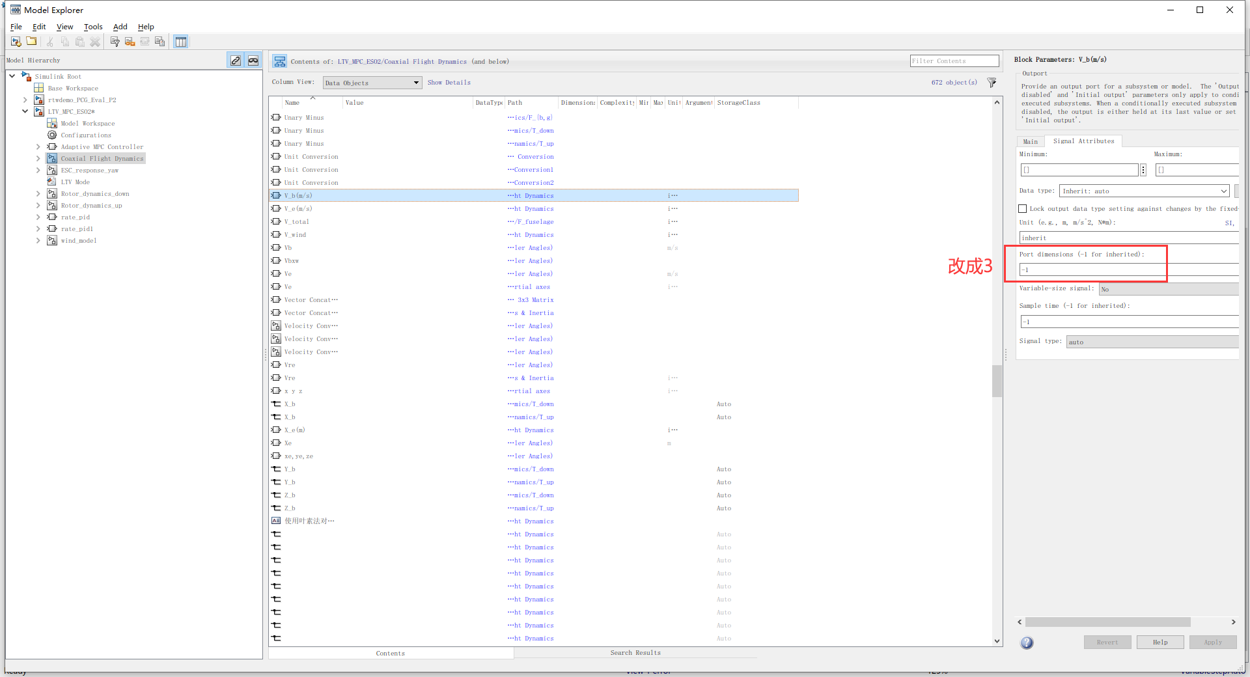Click the funnel filter icon beside object count

pos(992,83)
